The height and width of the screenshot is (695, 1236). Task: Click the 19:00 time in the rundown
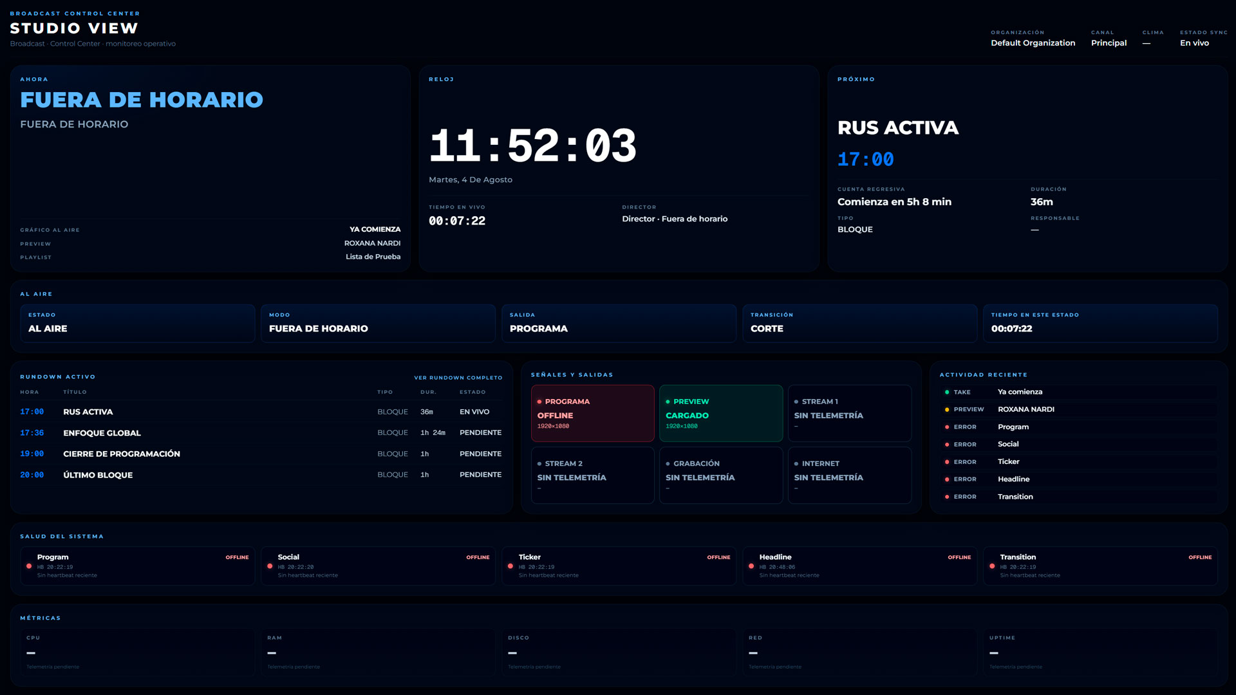[32, 454]
